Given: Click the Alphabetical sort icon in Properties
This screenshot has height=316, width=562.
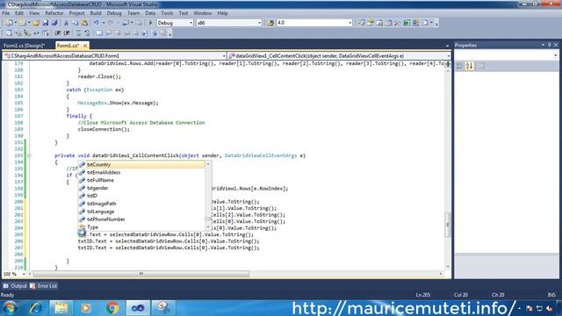Looking at the screenshot, I should 470,66.
